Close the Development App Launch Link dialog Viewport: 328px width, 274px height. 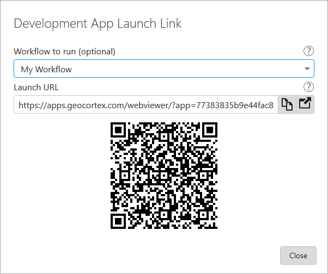pos(298,256)
